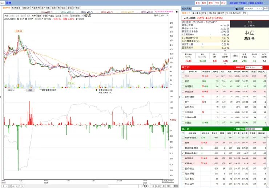This screenshot has width=269, height=188.
Task: Click the zoom out magnifier icon
Action: click(x=144, y=186)
